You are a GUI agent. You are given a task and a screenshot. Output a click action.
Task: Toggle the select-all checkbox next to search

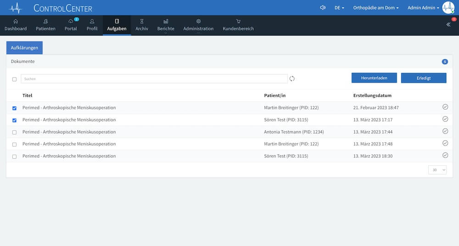point(14,79)
